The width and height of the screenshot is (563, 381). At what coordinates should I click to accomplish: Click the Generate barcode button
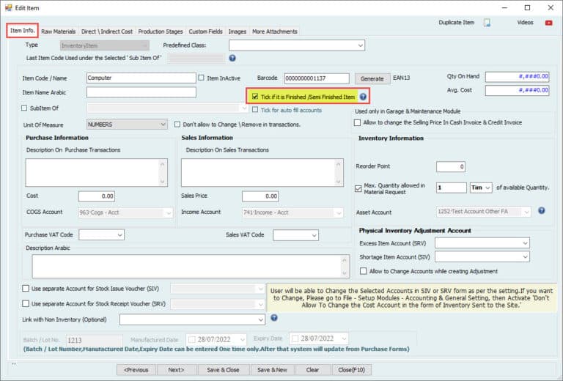coord(372,78)
